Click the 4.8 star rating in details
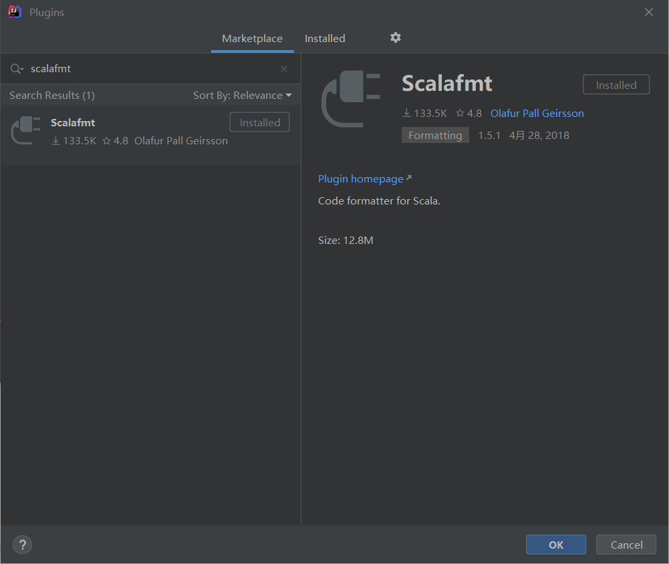The height and width of the screenshot is (564, 669). tap(469, 113)
